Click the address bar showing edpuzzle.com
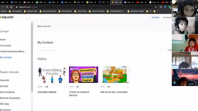 (x=86, y=7)
